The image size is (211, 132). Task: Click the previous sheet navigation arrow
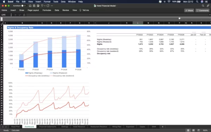click(x=3, y=127)
